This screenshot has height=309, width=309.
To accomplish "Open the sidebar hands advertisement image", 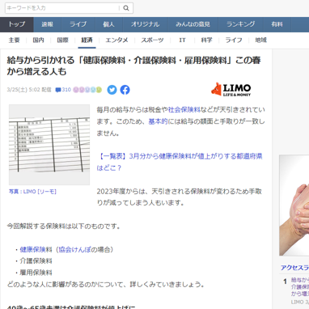I will [x=294, y=205].
